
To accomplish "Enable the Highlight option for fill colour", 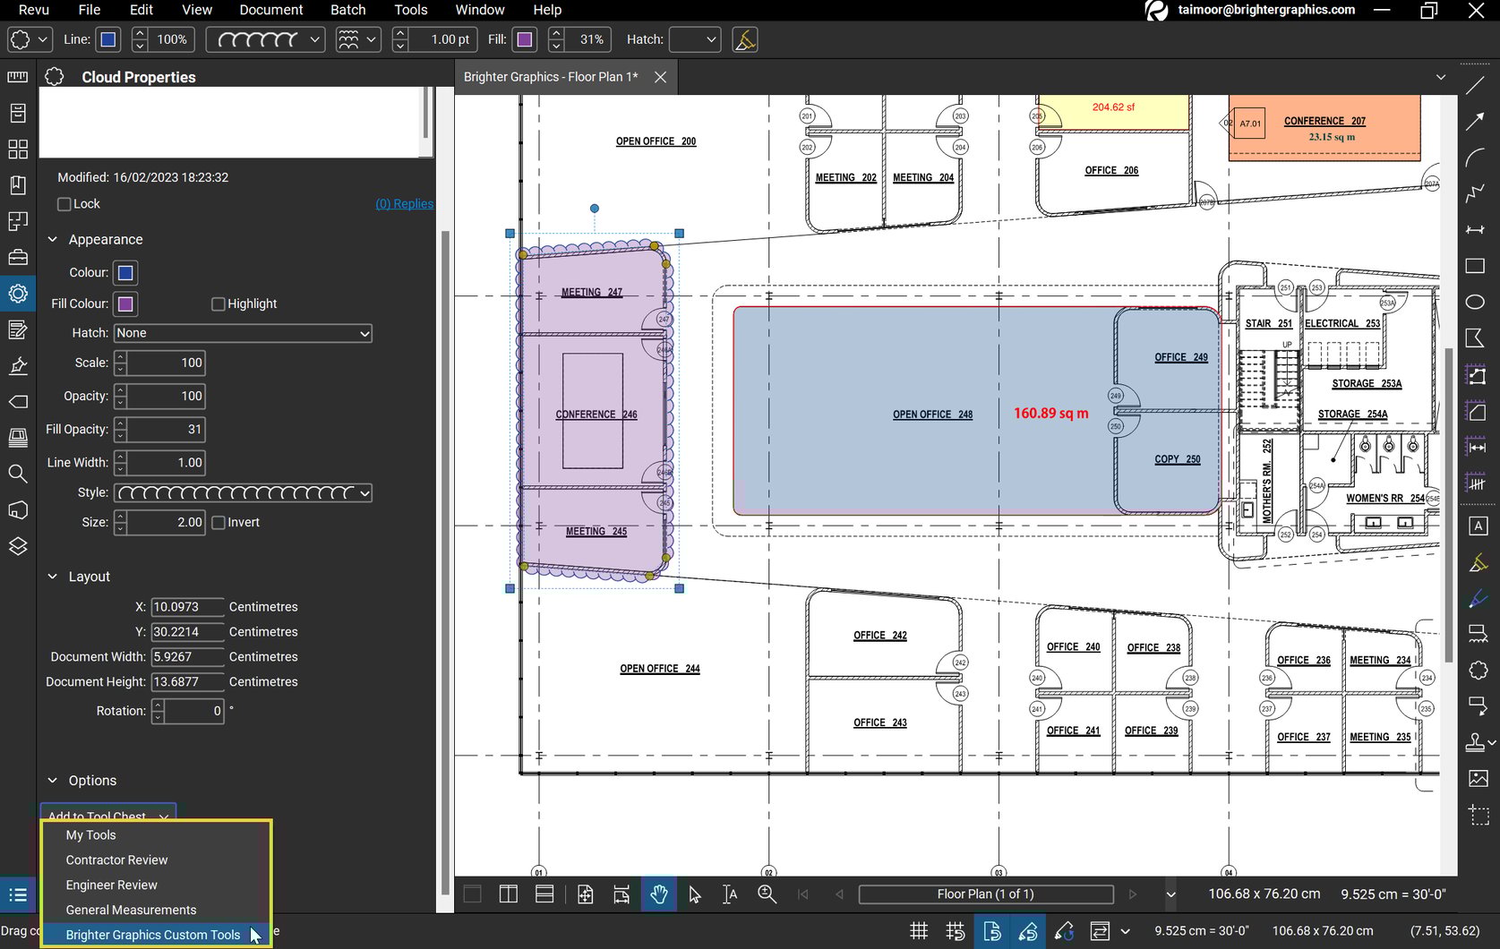I will coord(218,304).
